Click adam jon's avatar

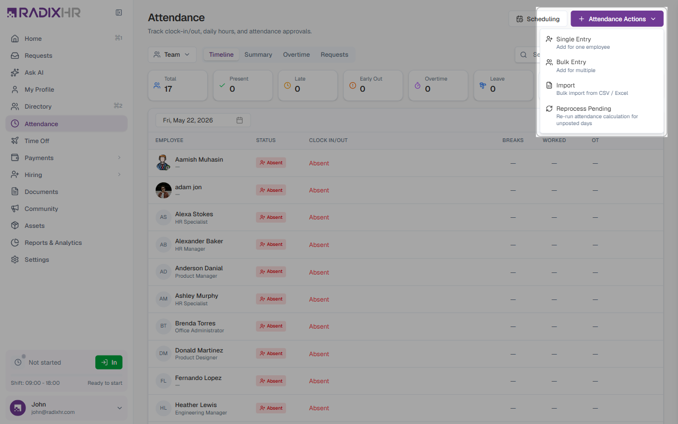tap(163, 190)
